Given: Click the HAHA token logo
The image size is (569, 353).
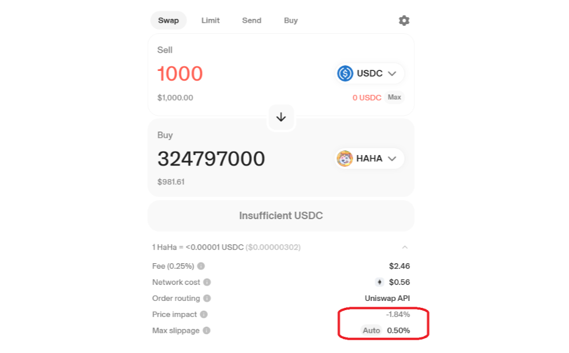Looking at the screenshot, I should 343,158.
